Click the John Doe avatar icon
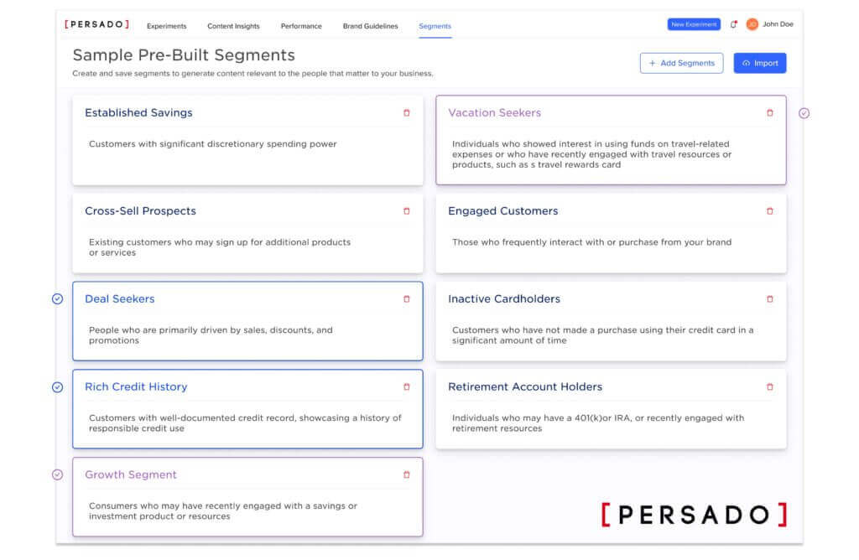 click(x=752, y=24)
